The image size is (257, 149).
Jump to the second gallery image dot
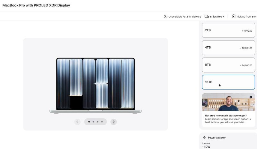coord(93,122)
